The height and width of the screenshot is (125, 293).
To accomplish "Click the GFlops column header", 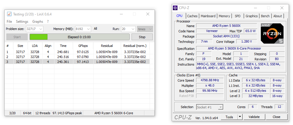I will coord(83,46).
